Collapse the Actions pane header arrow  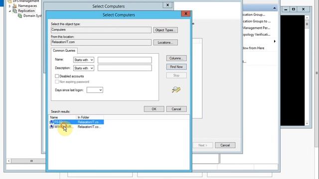pos(275,8)
